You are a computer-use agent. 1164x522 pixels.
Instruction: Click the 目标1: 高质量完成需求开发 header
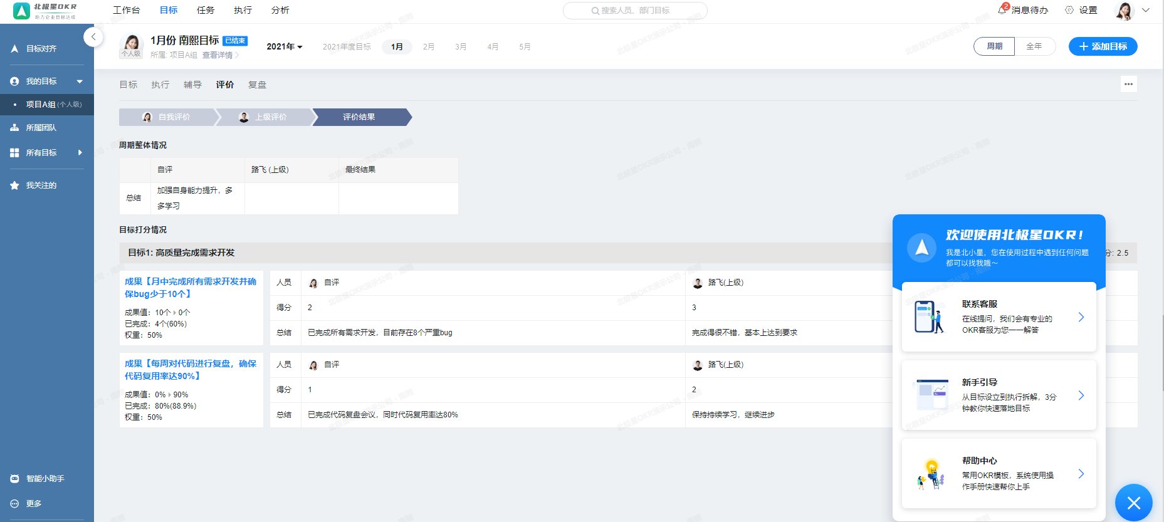181,253
